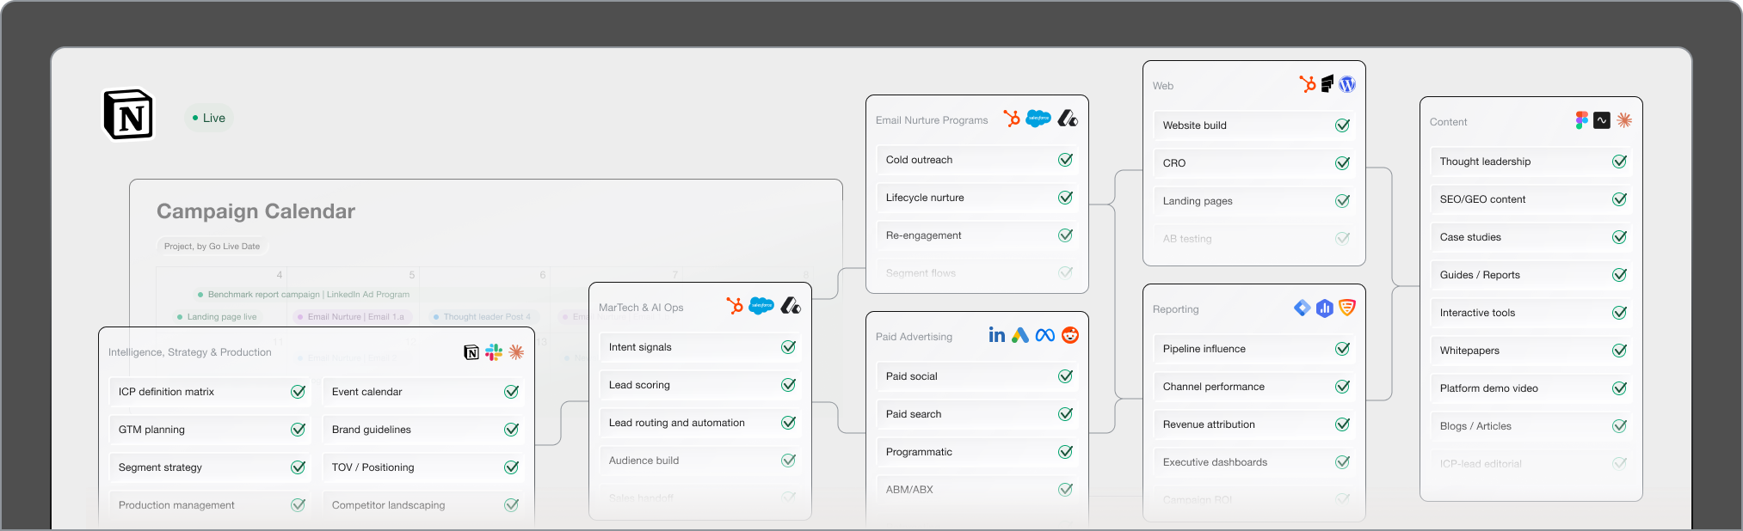Select the Paid search row
The image size is (1743, 531).
point(977,414)
